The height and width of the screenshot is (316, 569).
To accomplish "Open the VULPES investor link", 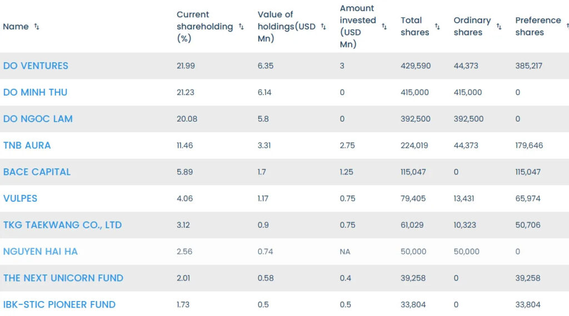I will pyautogui.click(x=20, y=198).
